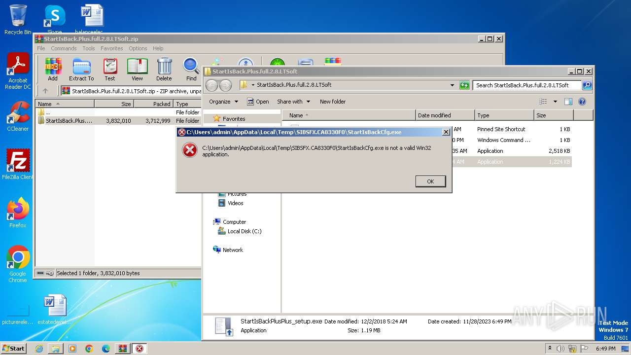Show hidden tray icons arrow
The height and width of the screenshot is (355, 631).
[x=550, y=349]
